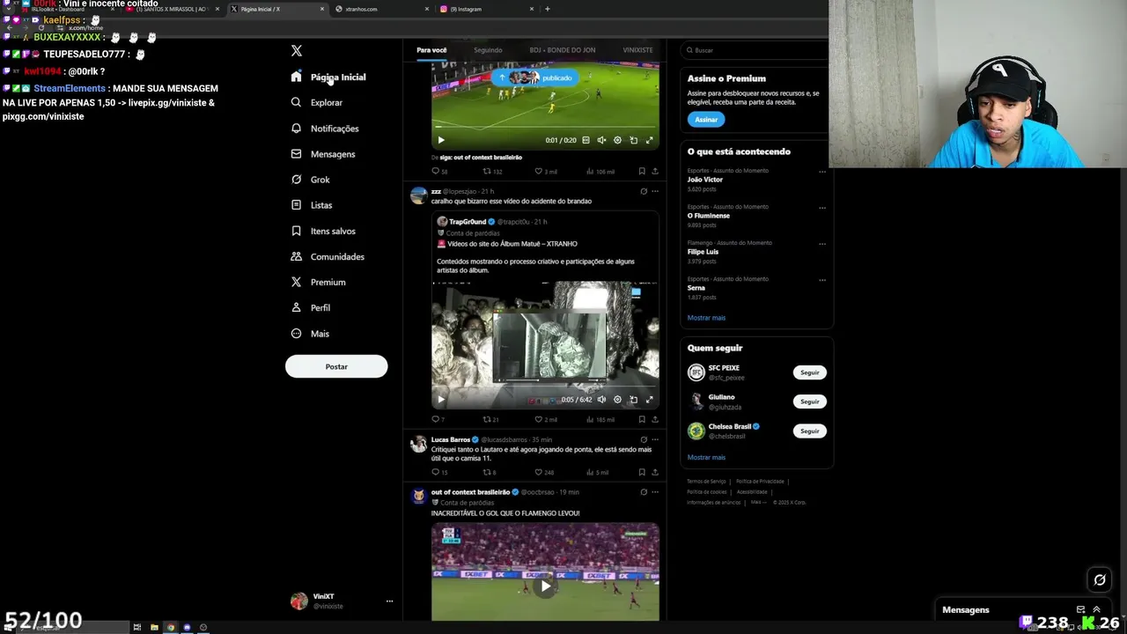Open the Grok icon in sidebar

click(296, 179)
